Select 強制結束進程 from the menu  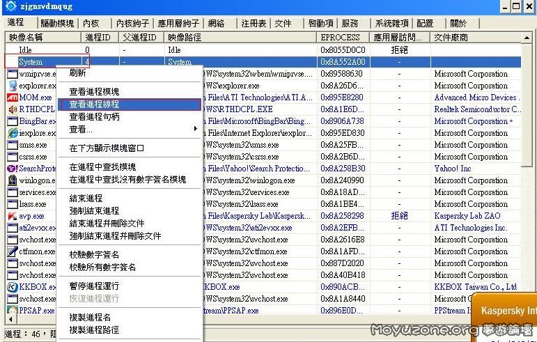(130, 211)
